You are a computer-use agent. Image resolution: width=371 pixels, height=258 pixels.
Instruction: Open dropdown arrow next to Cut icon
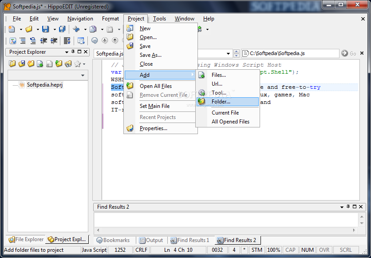pyautogui.click(x=85, y=30)
